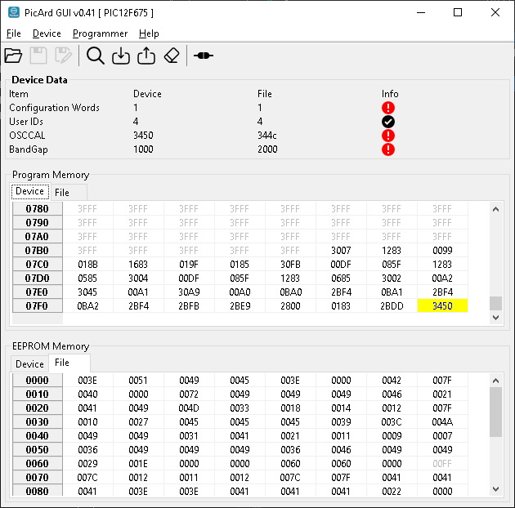The image size is (515, 508).
Task: Switch to EEPROM Memory Device tab
Action: click(x=30, y=364)
